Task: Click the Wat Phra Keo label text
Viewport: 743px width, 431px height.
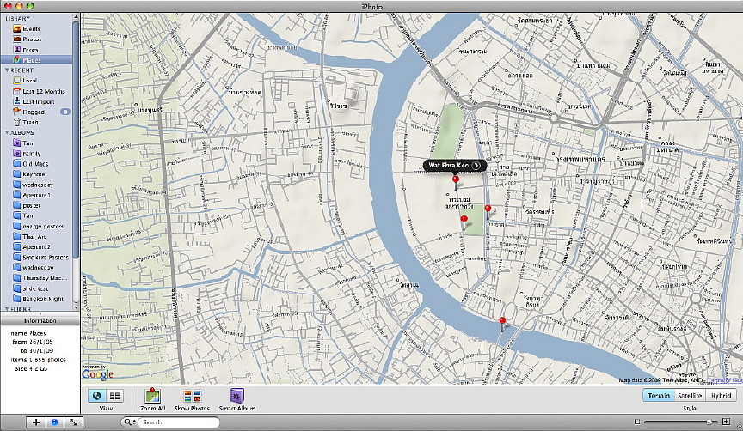Action: [448, 165]
